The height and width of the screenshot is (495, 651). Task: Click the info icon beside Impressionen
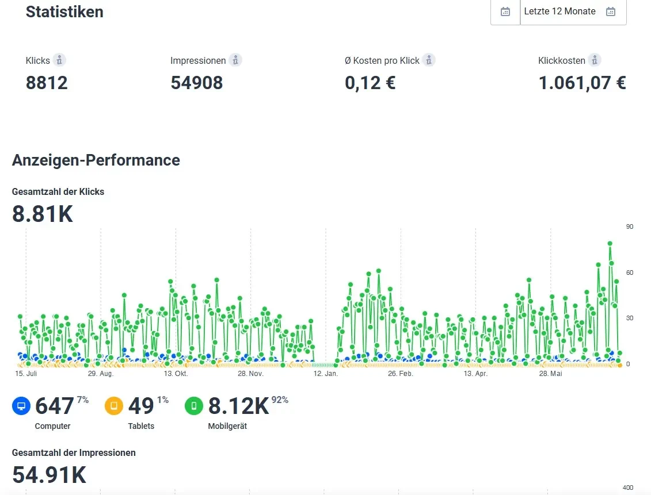tap(235, 60)
